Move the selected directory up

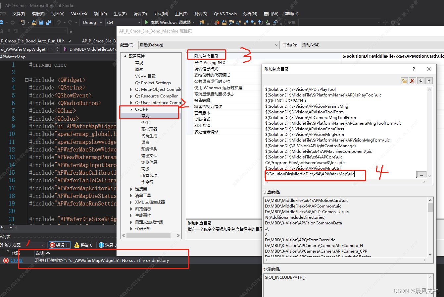(x=429, y=81)
